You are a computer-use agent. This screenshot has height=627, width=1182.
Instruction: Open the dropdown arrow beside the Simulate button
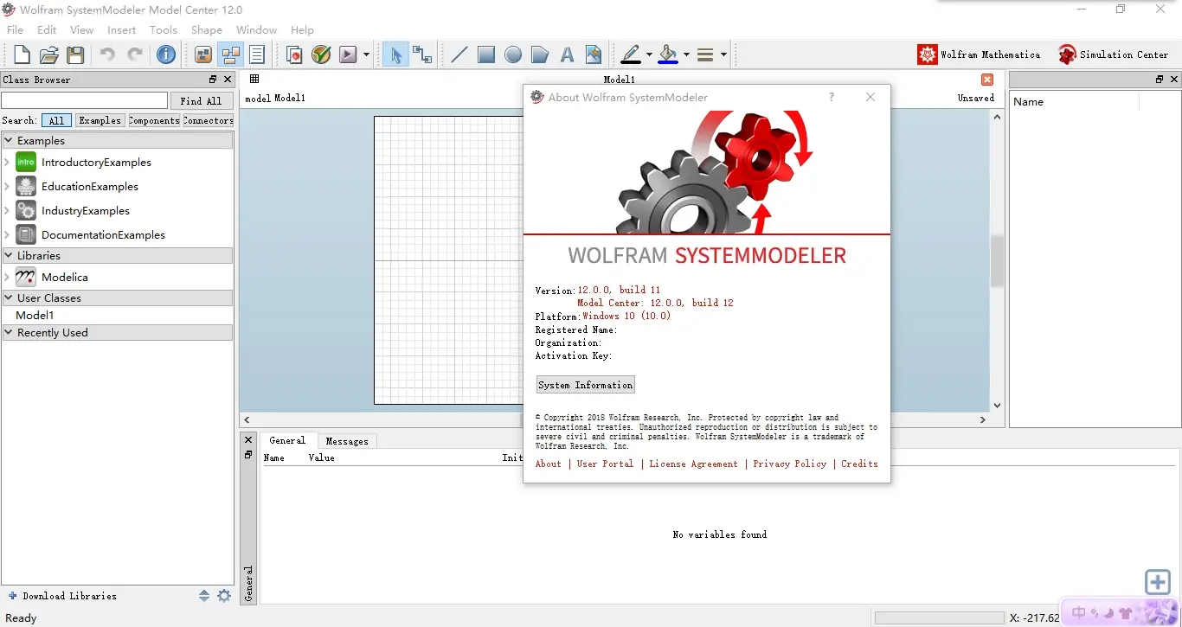366,55
